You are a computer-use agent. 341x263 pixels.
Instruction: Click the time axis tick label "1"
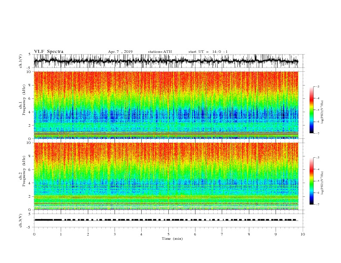61,234
